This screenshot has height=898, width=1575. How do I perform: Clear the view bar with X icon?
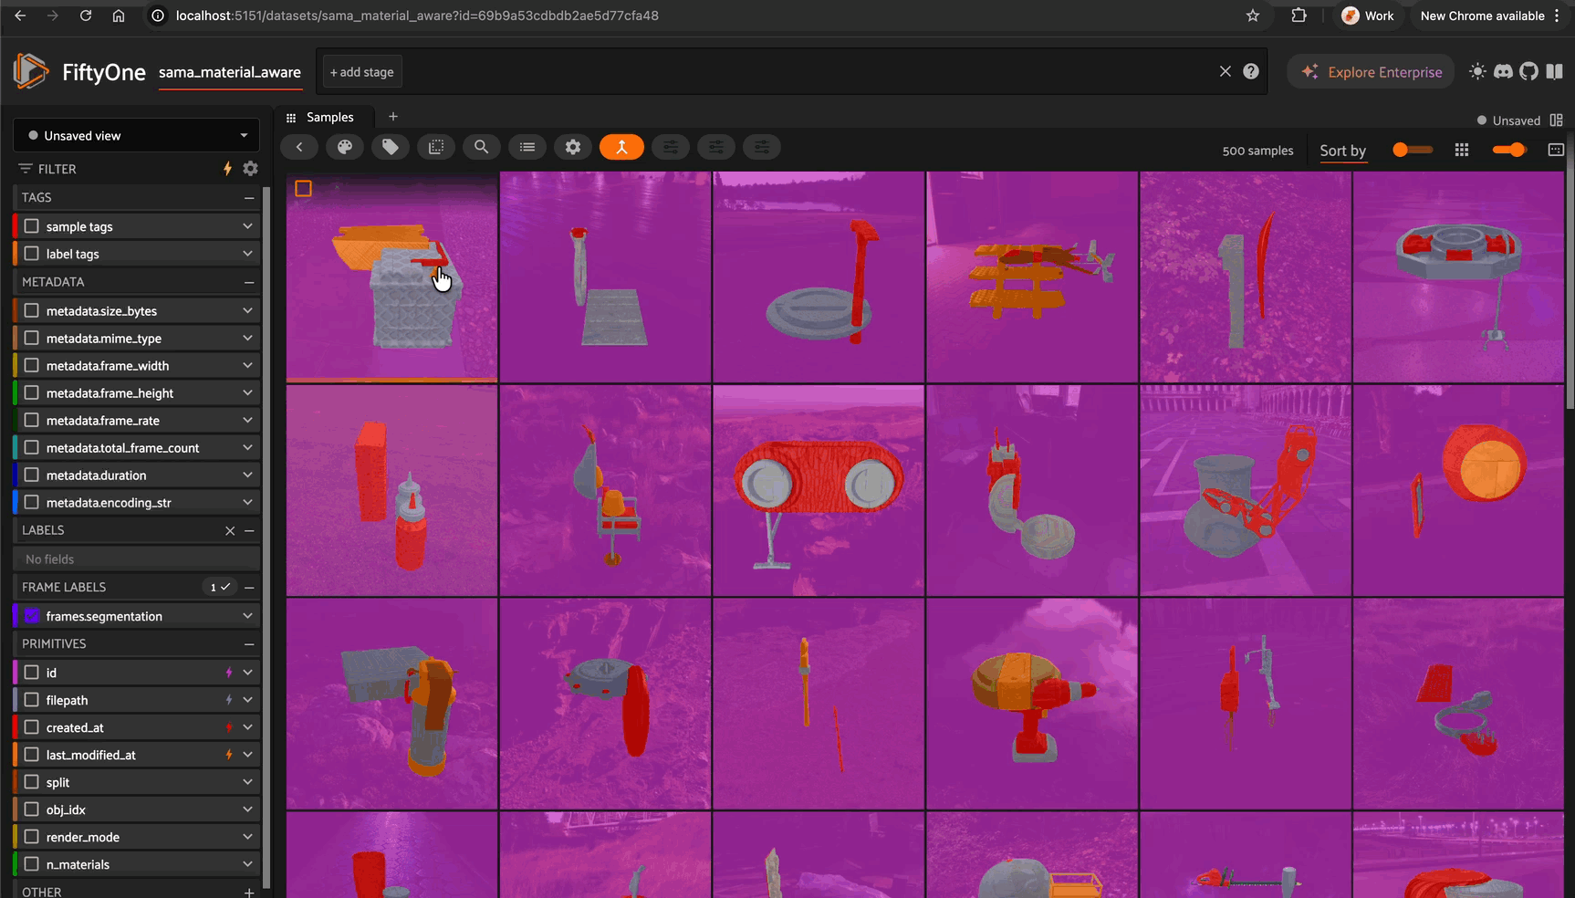click(x=1226, y=71)
